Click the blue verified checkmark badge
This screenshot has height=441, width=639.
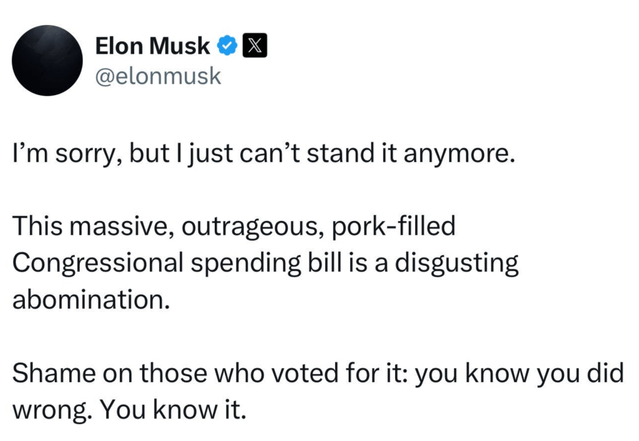(227, 46)
